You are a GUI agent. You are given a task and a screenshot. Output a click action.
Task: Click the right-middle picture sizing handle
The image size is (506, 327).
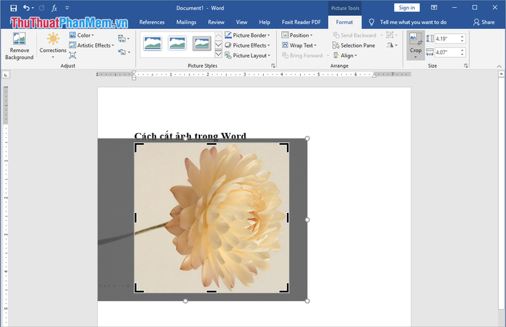pos(307,219)
